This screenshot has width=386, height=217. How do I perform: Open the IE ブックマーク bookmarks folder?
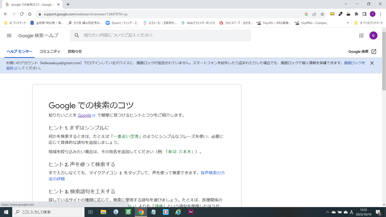coord(15,23)
